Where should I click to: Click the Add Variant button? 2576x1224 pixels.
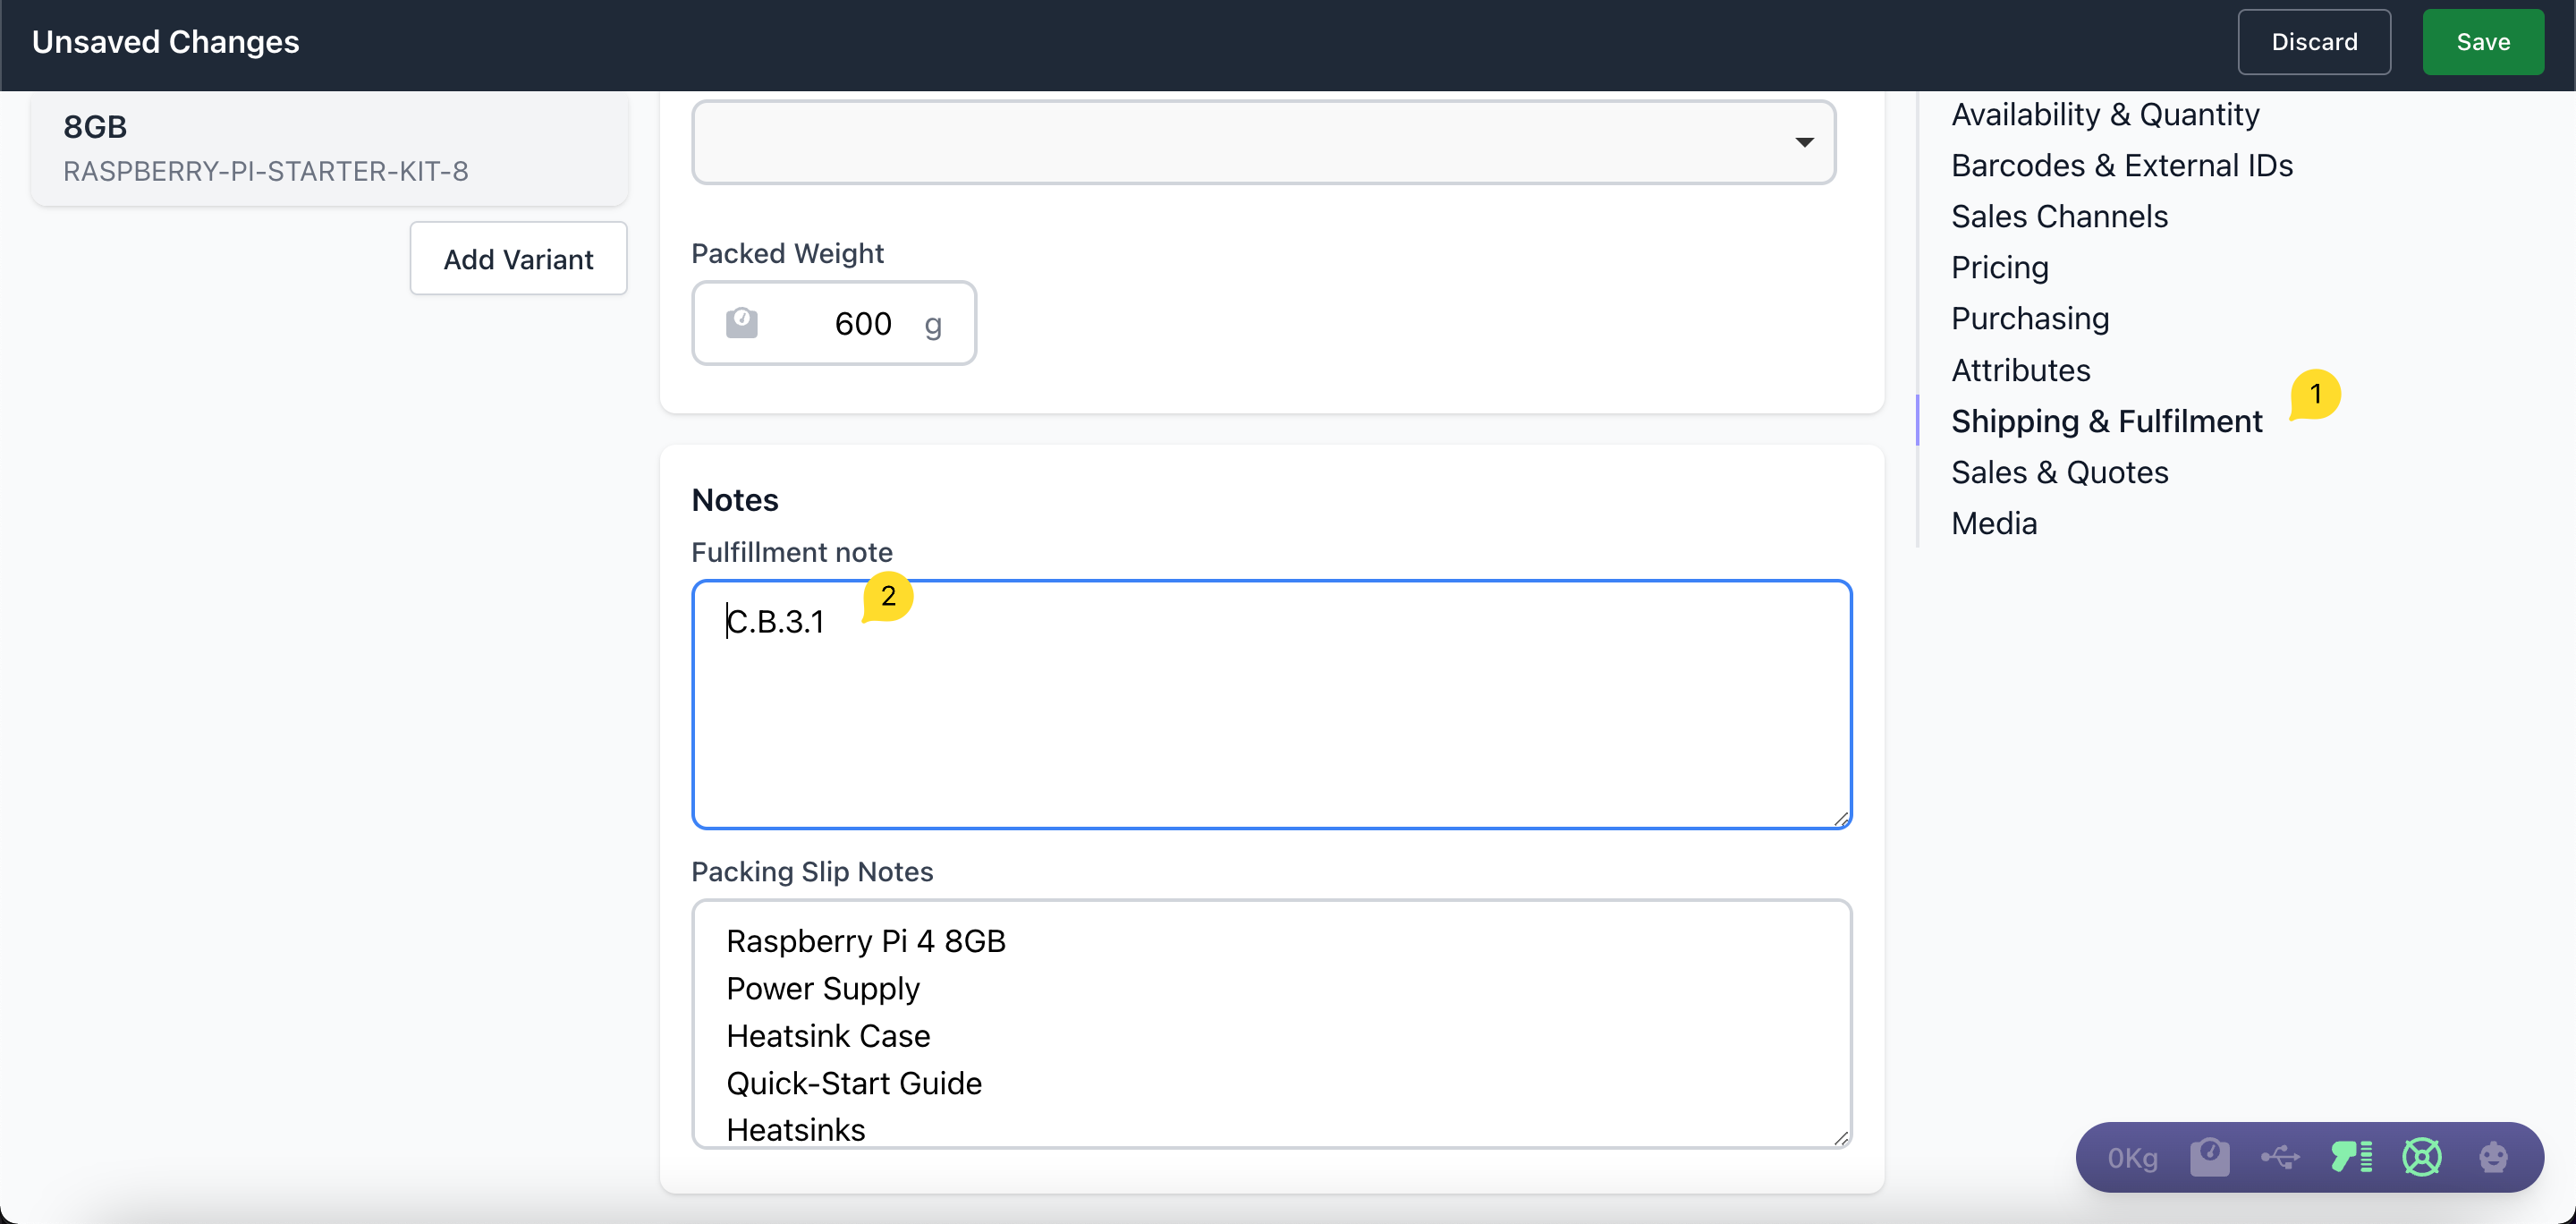click(x=518, y=259)
